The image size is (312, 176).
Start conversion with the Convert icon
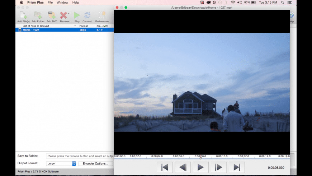tap(87, 15)
